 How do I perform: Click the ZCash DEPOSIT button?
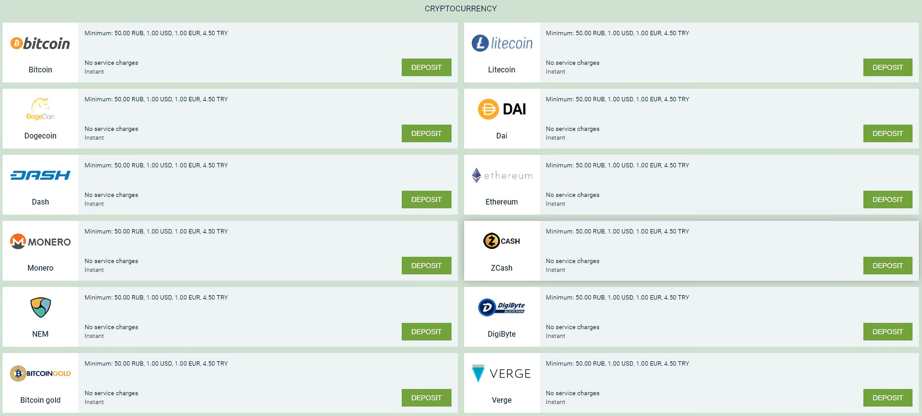click(x=888, y=265)
